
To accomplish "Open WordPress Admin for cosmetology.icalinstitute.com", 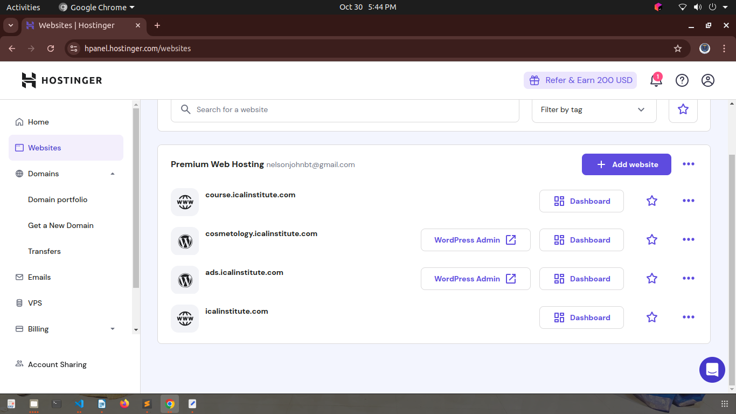I will [x=476, y=240].
